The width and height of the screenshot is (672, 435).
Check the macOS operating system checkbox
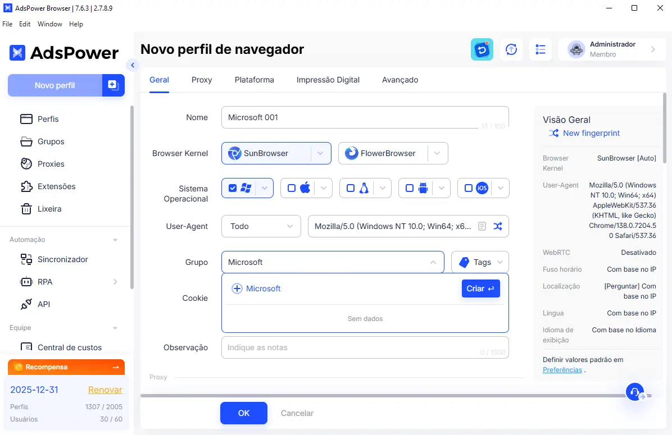(x=292, y=188)
